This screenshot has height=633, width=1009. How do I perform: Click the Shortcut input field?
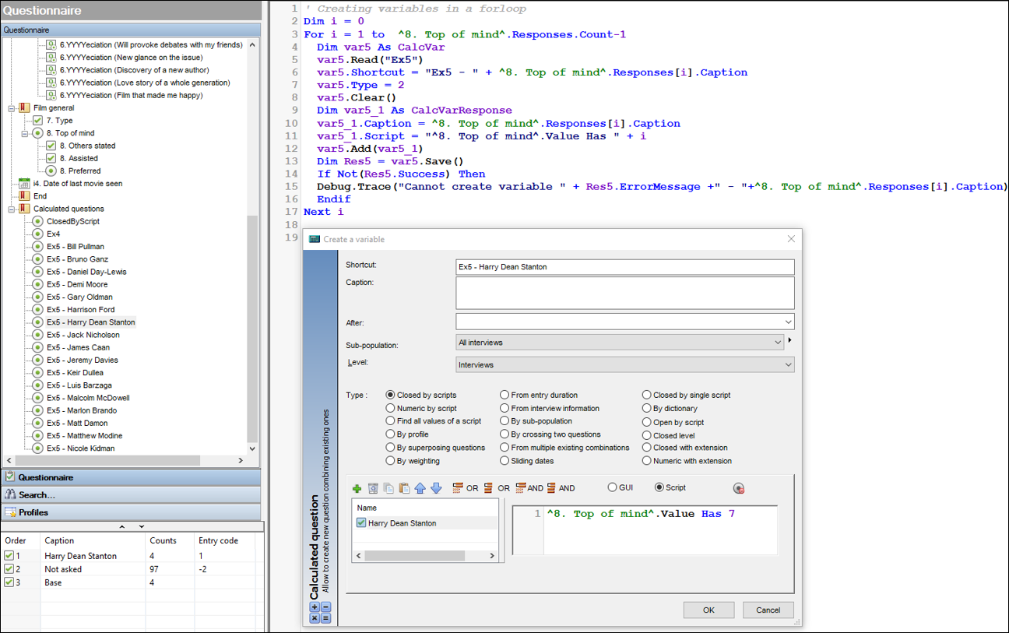tap(625, 267)
